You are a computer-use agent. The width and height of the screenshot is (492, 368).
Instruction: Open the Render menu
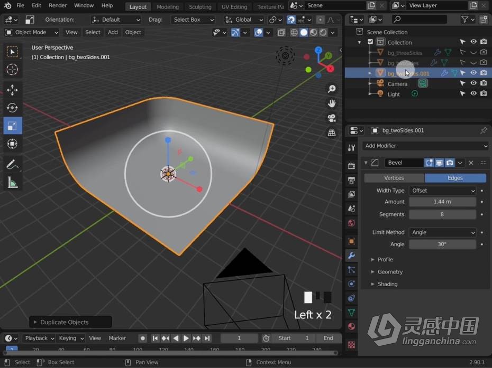58,6
